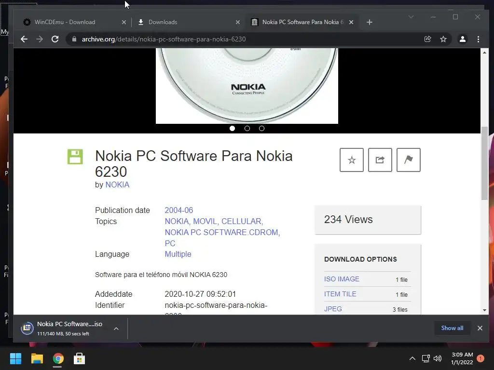
Task: Click the scrollbar up arrow
Action: 484,53
